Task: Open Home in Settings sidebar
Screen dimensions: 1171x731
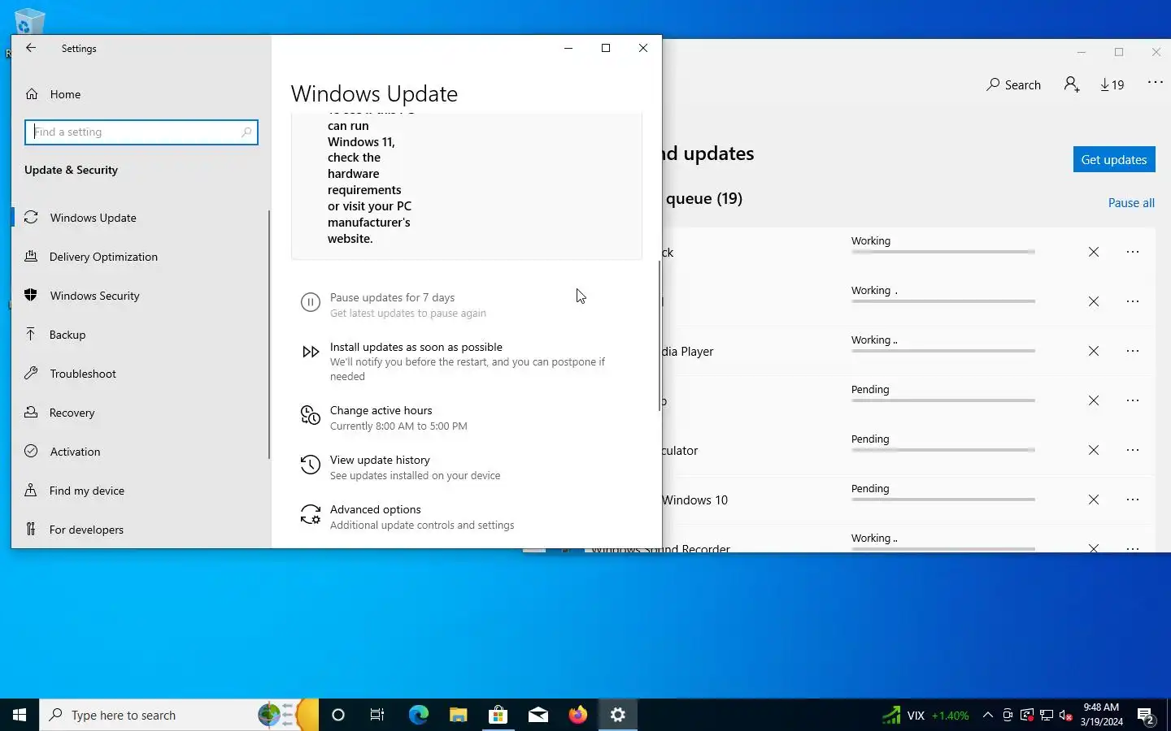Action: pos(141,94)
